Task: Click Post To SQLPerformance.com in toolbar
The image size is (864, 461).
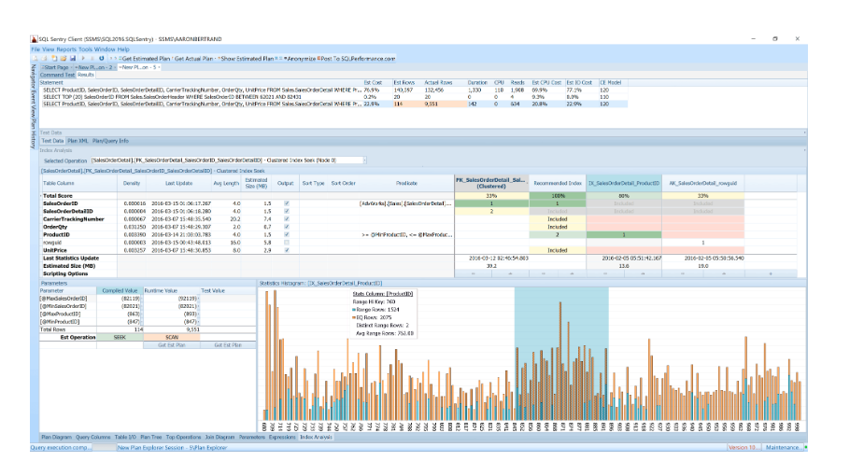Action: (359, 58)
